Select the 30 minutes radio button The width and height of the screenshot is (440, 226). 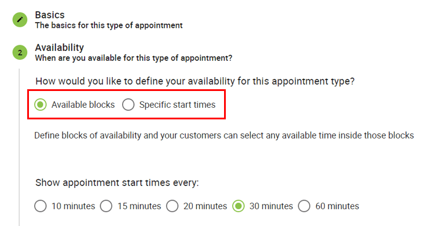point(239,206)
